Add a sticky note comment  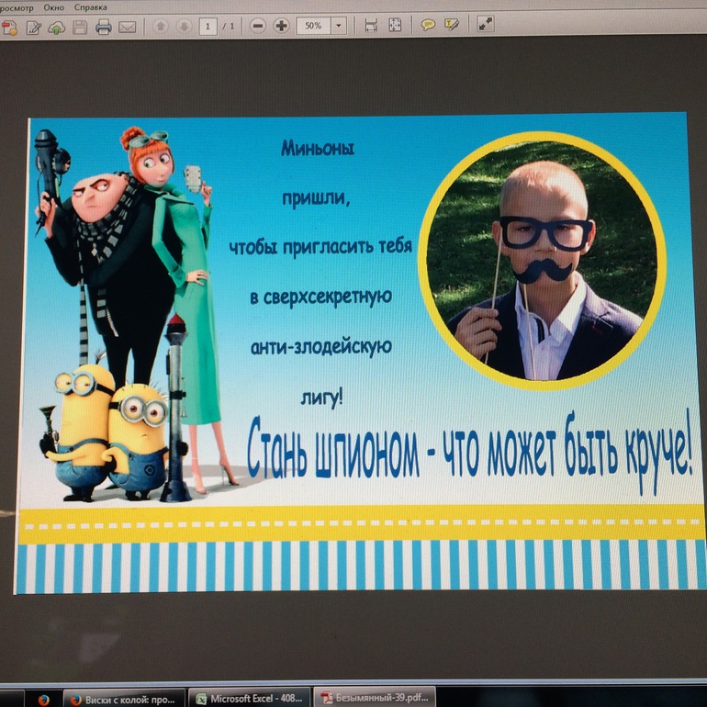click(428, 25)
